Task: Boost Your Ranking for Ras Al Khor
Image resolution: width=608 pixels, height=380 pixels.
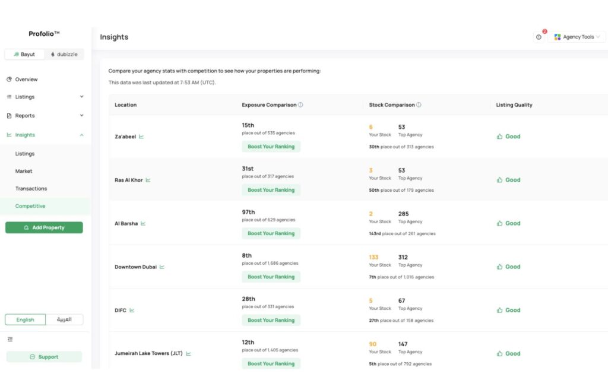Action: (x=271, y=190)
